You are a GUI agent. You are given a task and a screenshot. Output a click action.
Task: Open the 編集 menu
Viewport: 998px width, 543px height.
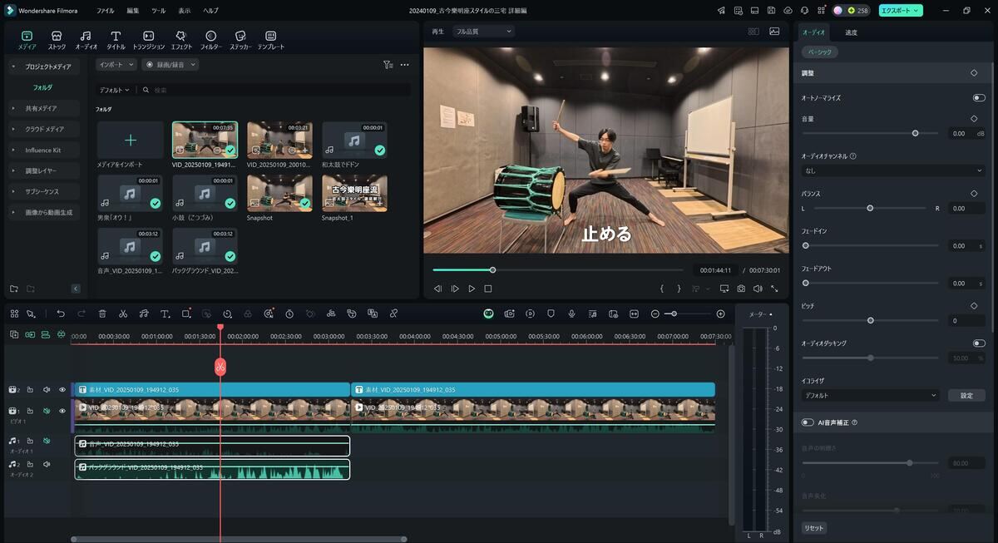pos(133,11)
